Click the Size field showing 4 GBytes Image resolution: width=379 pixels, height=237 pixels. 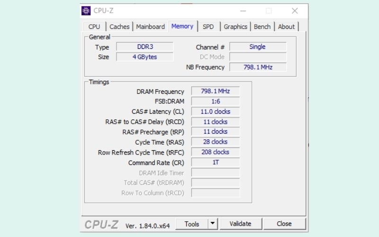145,57
